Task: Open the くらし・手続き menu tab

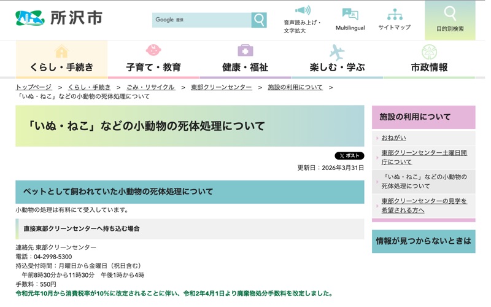Action: coord(62,59)
